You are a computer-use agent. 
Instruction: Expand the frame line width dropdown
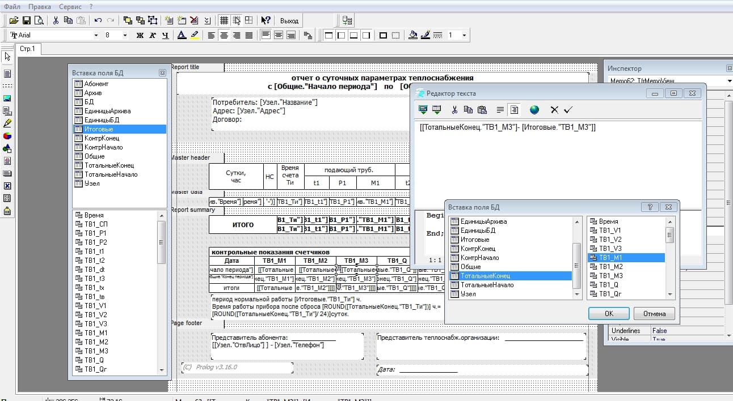click(x=464, y=35)
